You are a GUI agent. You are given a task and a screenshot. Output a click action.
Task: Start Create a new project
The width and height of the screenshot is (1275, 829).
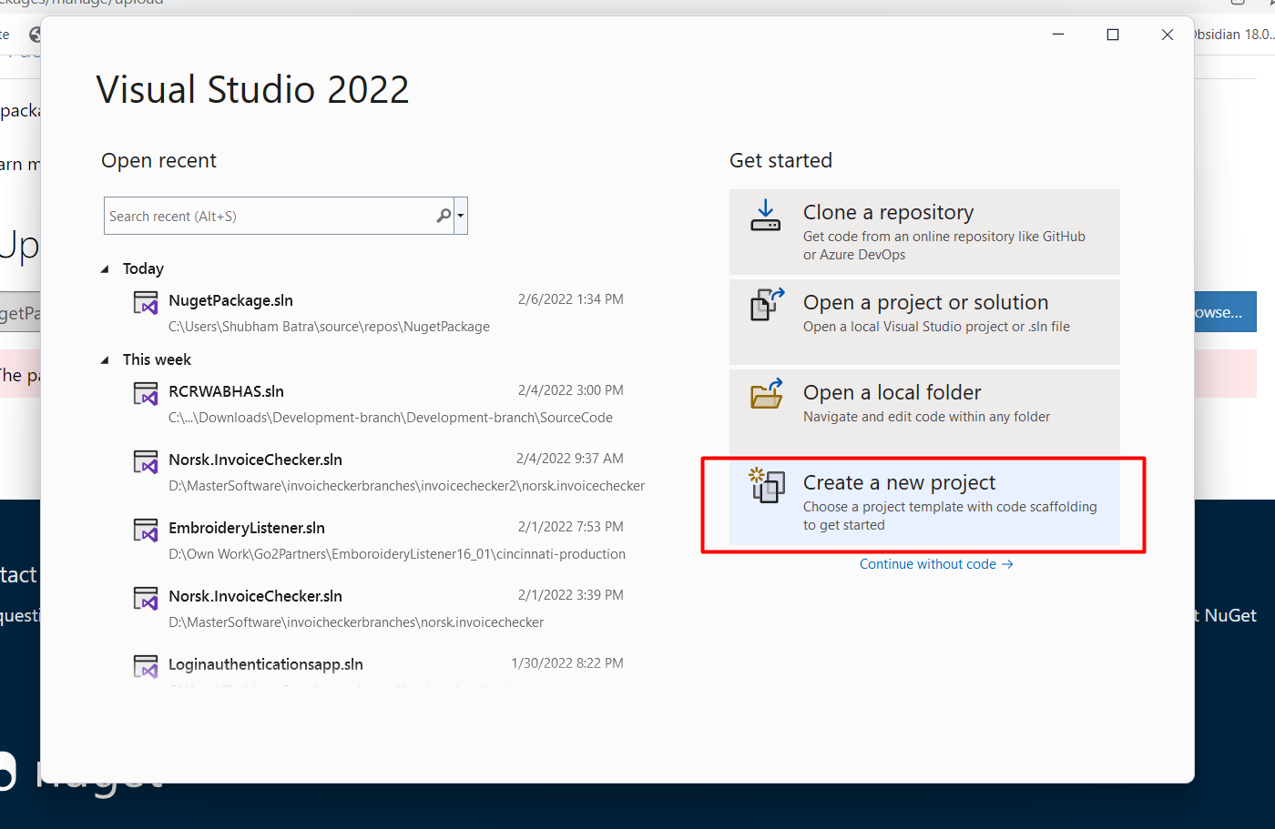(924, 502)
